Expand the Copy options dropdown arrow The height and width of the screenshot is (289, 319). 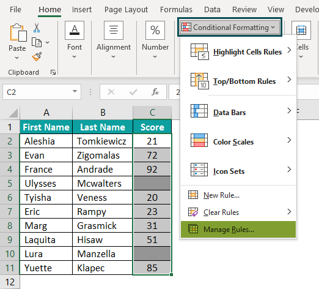[x=47, y=42]
